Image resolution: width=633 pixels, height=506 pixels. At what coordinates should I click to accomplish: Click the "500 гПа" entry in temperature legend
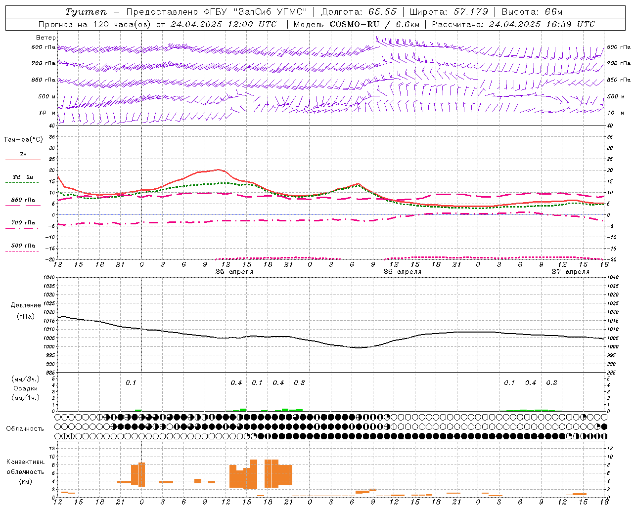(23, 246)
